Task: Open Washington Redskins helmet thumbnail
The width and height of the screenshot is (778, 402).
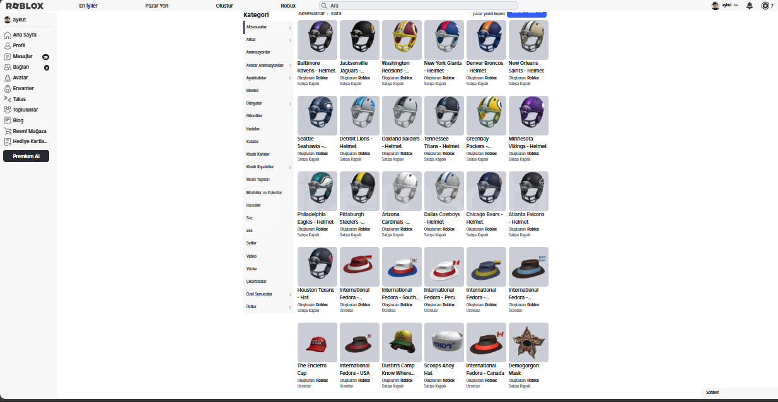Action: [x=402, y=40]
